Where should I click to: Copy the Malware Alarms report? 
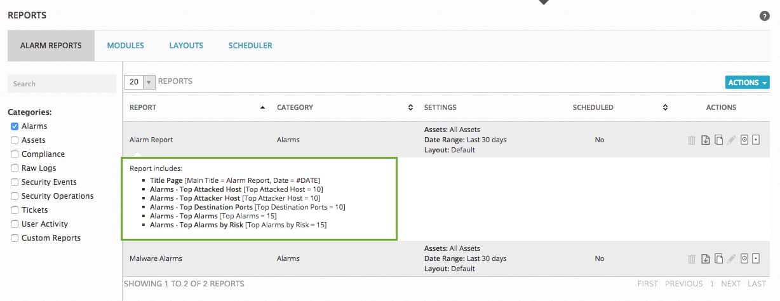718,258
